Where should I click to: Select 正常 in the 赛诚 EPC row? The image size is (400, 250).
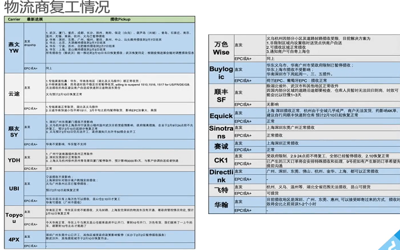coord(270,150)
